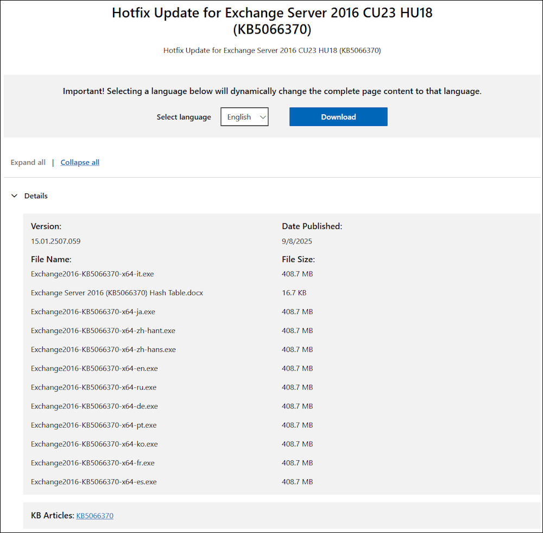This screenshot has width=543, height=533.
Task: Select the x64-ja.exe file name
Action: [x=93, y=312]
